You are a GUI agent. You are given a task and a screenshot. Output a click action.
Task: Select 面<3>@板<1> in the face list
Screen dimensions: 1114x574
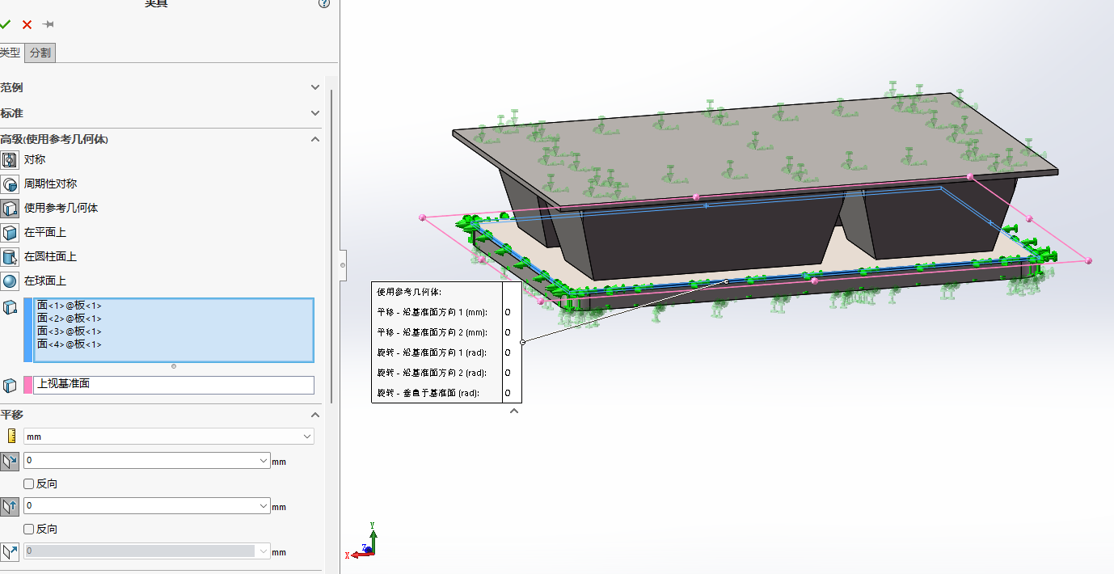70,331
